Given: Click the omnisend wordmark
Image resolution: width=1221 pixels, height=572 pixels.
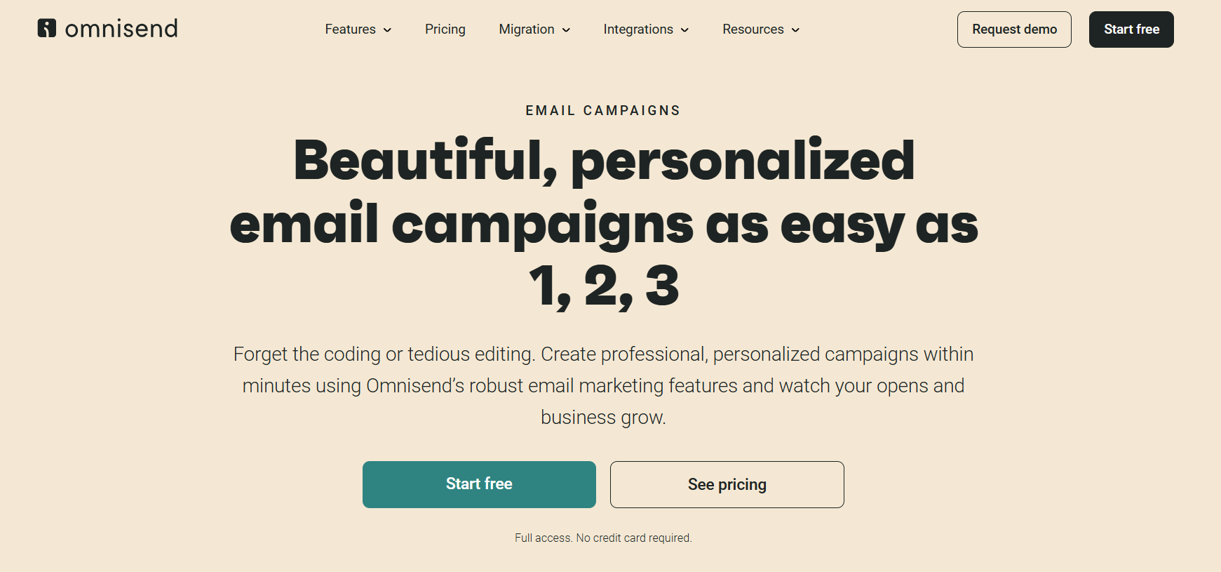Looking at the screenshot, I should [121, 29].
